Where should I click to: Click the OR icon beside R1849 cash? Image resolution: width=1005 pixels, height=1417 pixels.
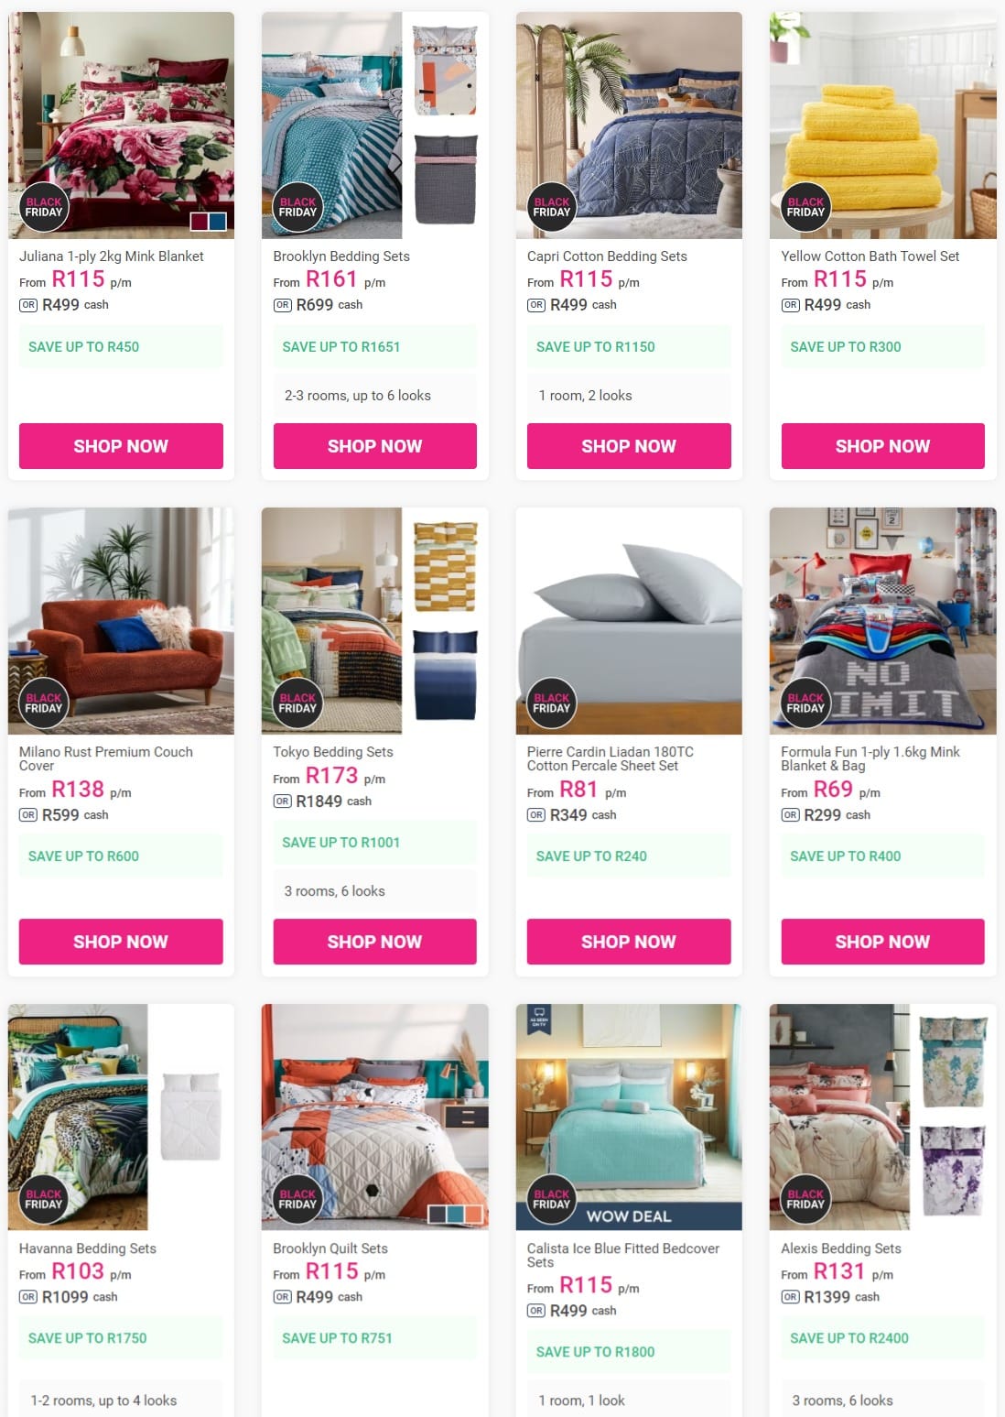click(283, 801)
